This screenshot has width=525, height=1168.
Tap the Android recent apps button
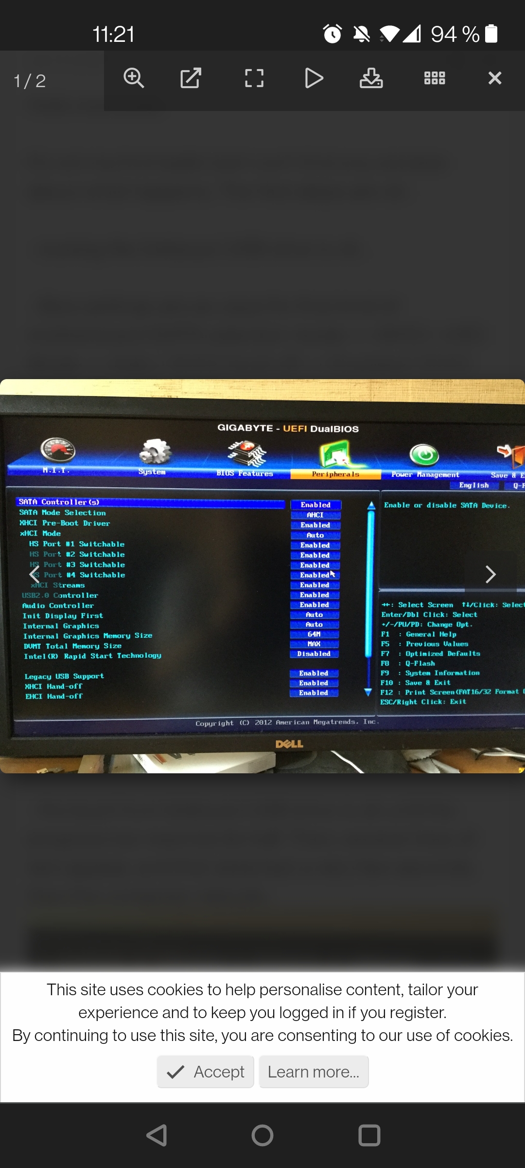click(x=369, y=1135)
